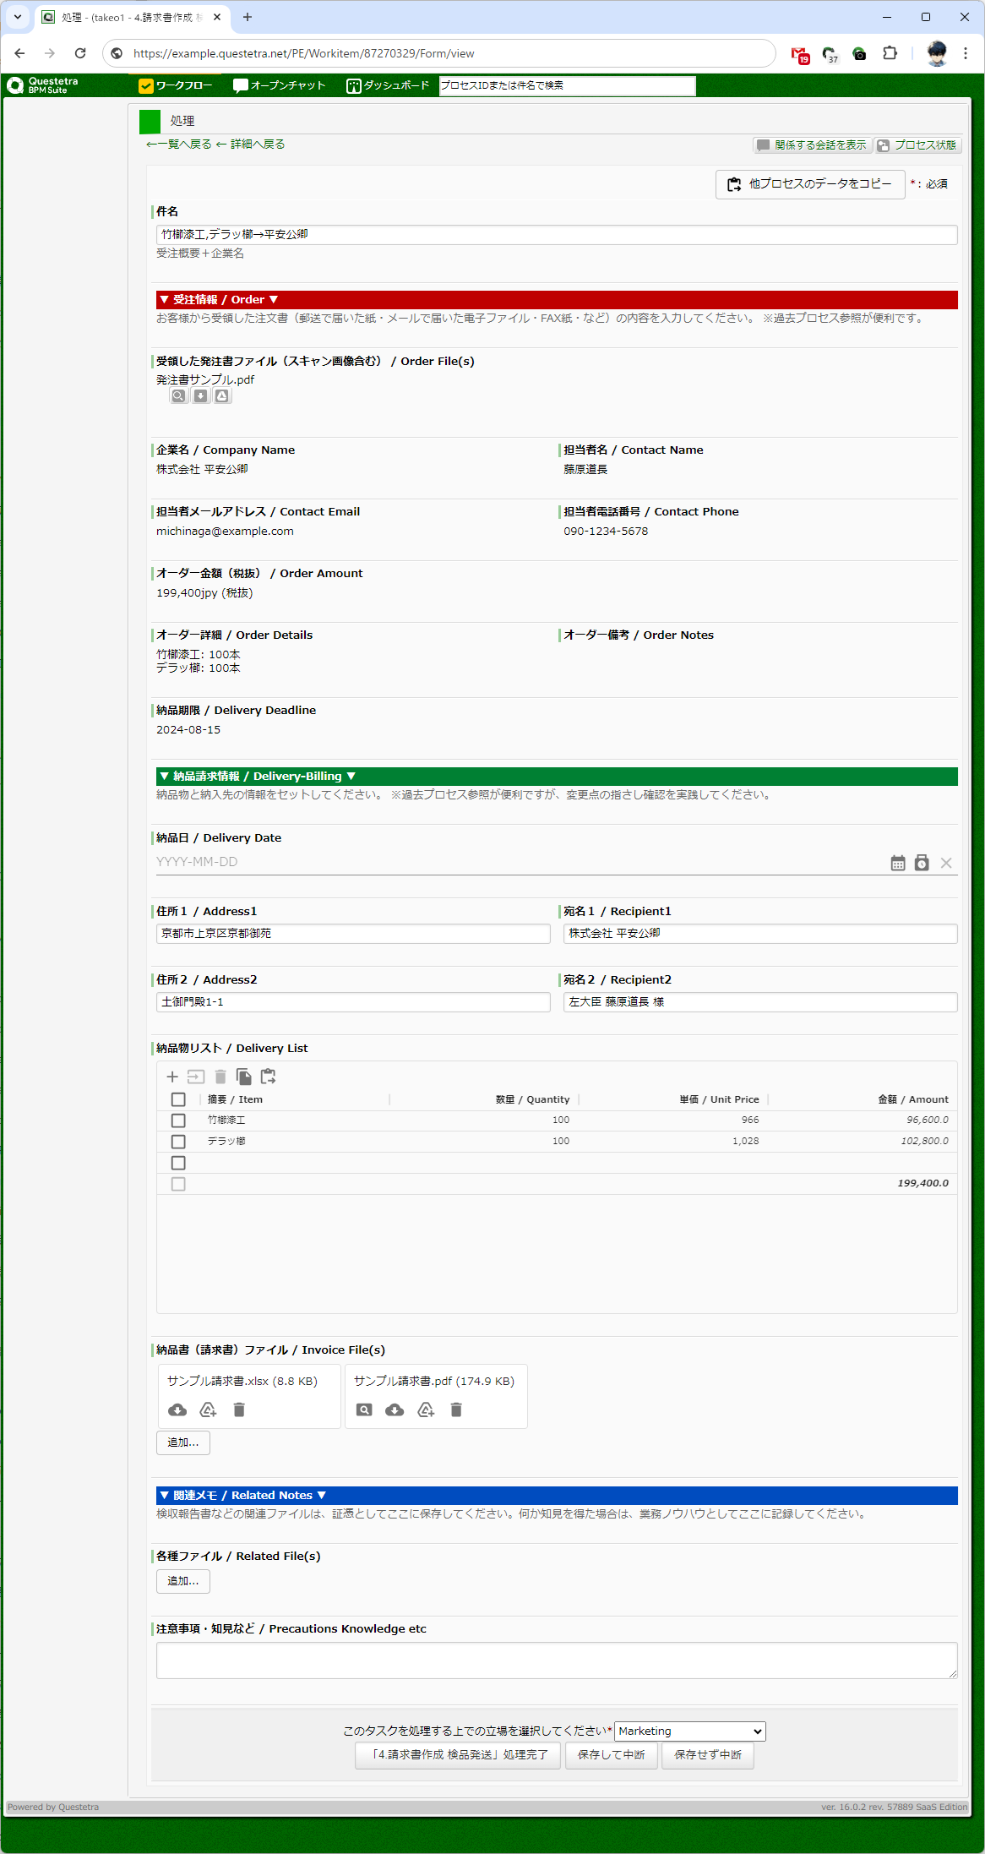
Task: Check the デラッ櫛 row checkbox
Action: 178,1142
